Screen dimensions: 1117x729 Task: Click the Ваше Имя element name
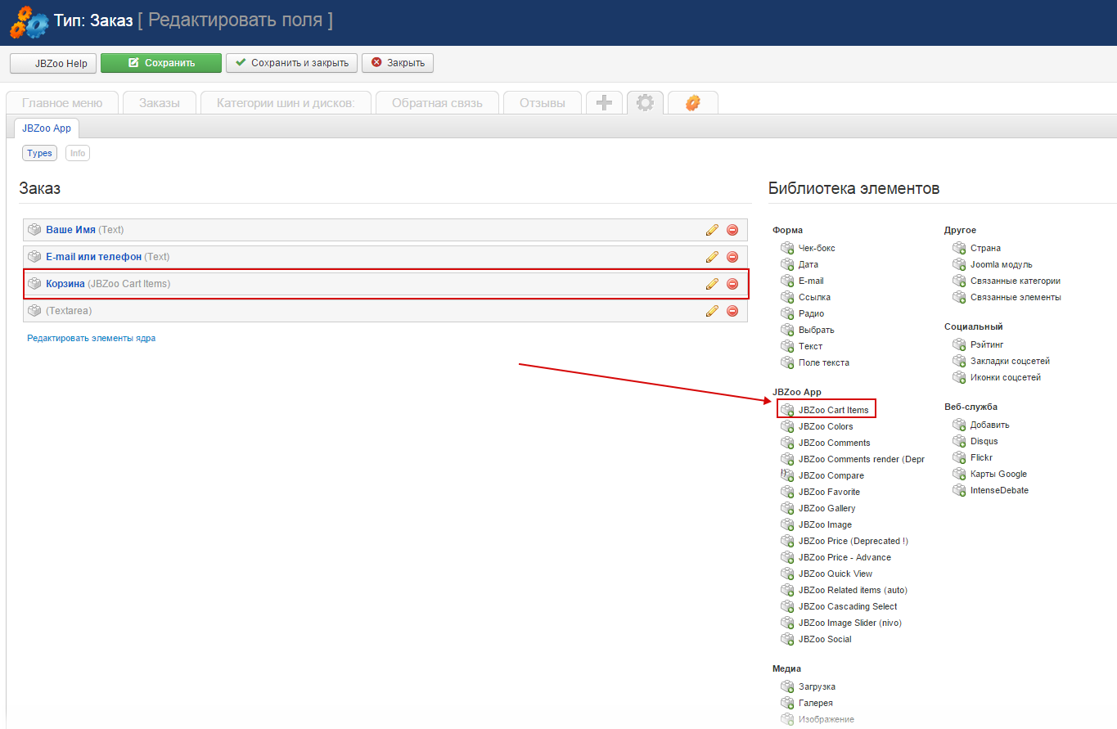tap(70, 230)
